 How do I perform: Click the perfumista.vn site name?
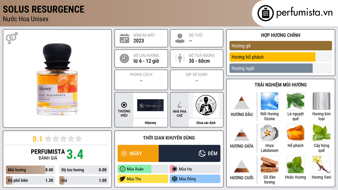pyautogui.click(x=304, y=13)
